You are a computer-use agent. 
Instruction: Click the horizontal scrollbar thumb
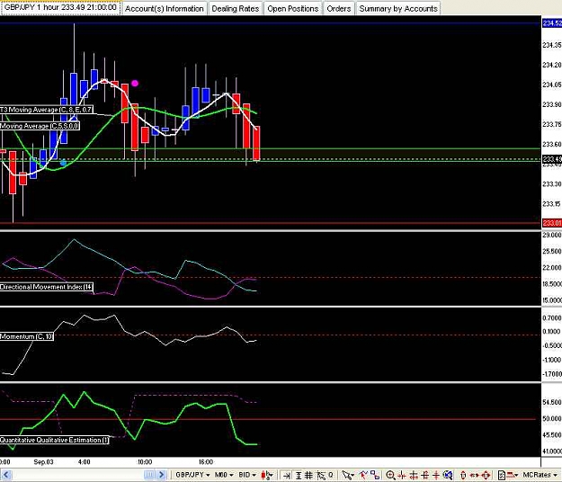point(149,475)
